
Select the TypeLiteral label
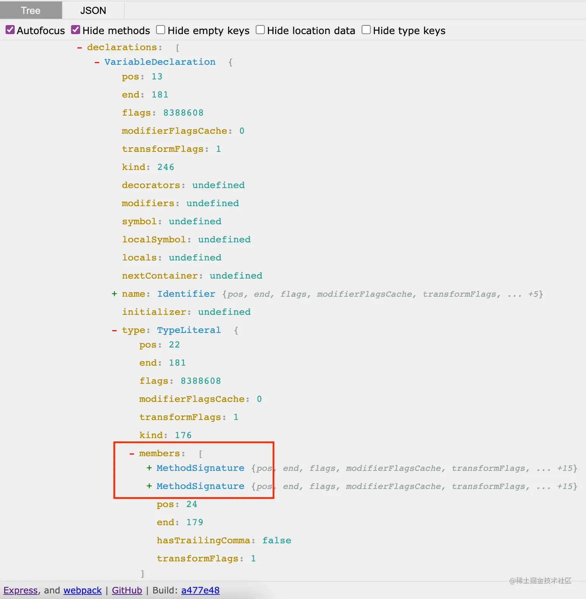coord(189,330)
